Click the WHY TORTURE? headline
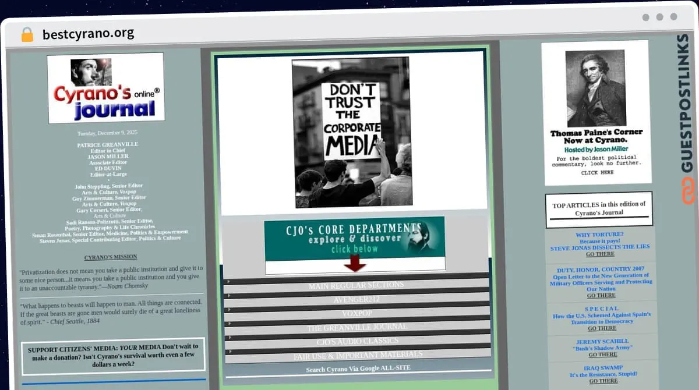This screenshot has width=699, height=390. (x=599, y=235)
